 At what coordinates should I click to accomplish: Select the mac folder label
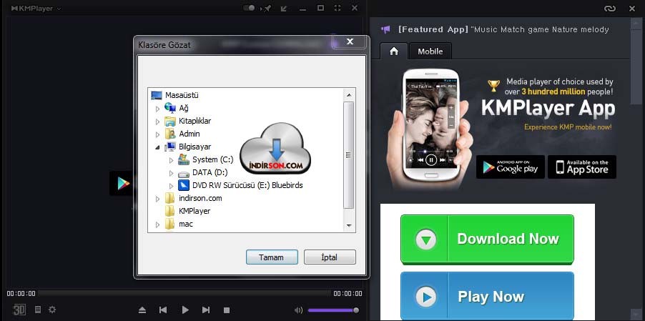point(186,224)
